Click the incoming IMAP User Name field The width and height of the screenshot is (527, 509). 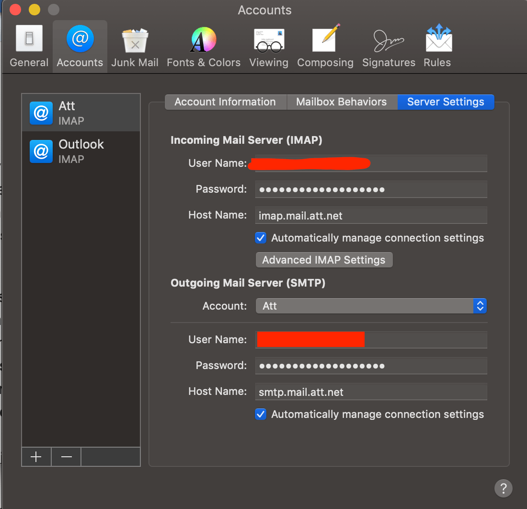click(371, 163)
